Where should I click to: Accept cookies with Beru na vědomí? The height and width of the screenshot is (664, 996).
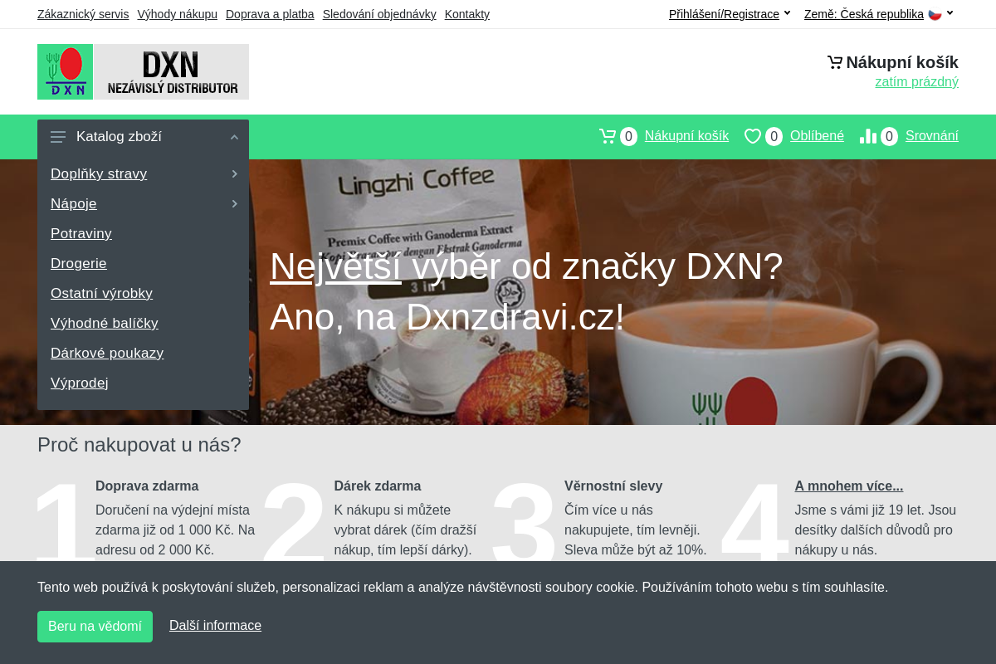pos(95,627)
